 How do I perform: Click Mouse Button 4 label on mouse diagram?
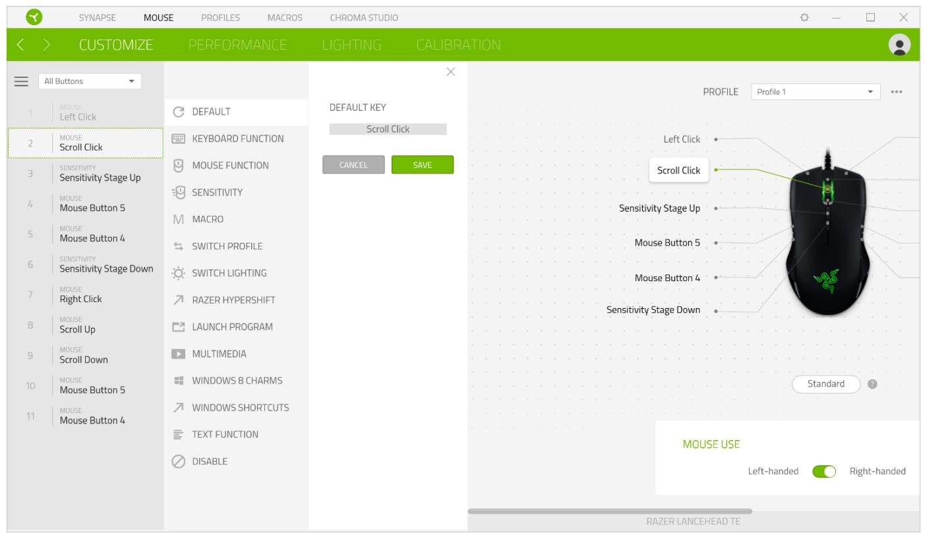pyautogui.click(x=667, y=278)
